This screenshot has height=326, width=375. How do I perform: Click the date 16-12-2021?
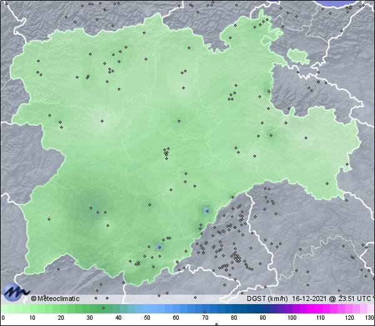tap(309, 298)
